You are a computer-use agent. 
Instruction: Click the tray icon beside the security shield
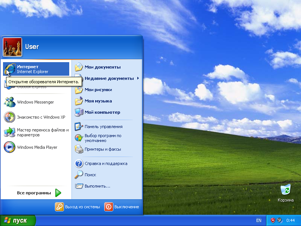(280, 220)
